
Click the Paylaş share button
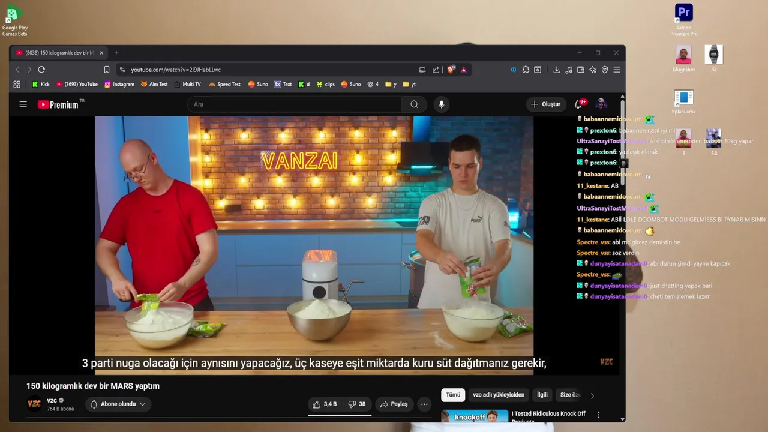coord(394,404)
